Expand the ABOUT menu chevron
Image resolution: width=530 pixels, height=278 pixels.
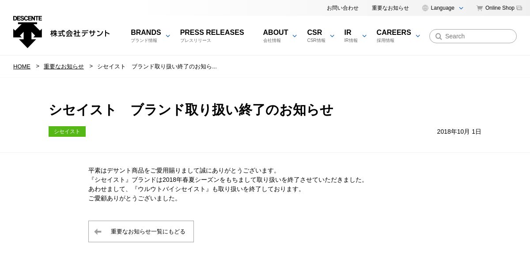295,36
